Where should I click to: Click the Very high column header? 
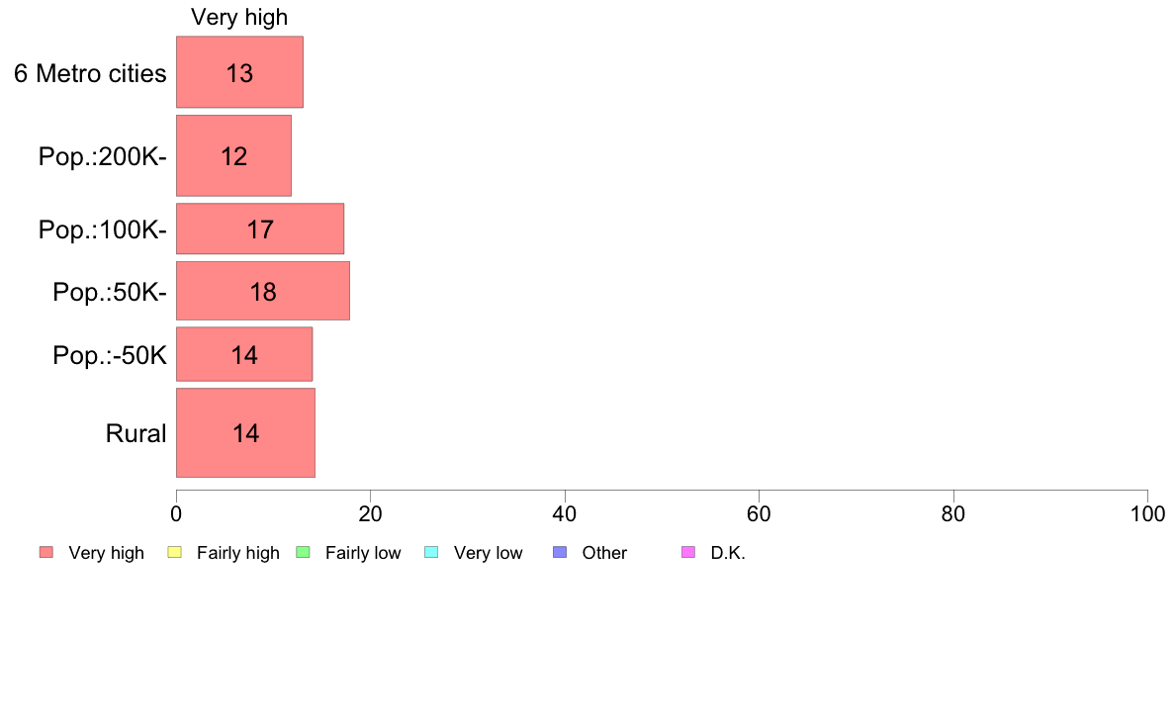239,17
